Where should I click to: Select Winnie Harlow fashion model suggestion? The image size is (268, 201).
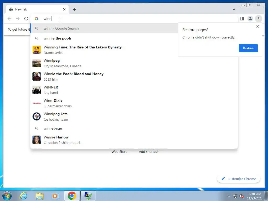coord(134,140)
